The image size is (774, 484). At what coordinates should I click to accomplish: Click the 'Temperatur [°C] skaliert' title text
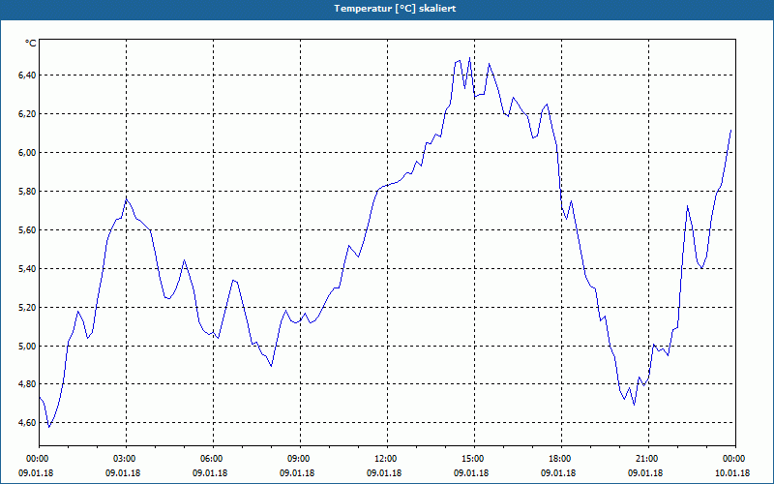[x=395, y=9]
